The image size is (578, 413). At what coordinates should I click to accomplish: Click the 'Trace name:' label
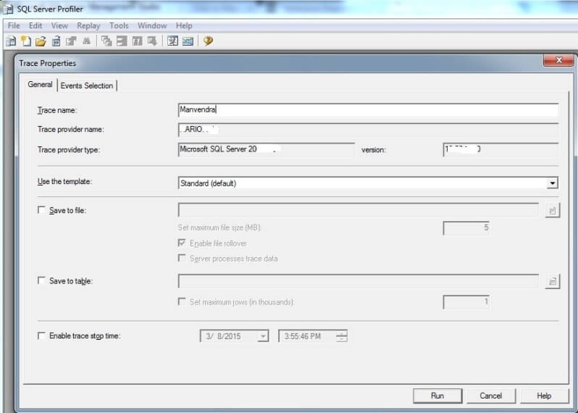pyautogui.click(x=57, y=110)
